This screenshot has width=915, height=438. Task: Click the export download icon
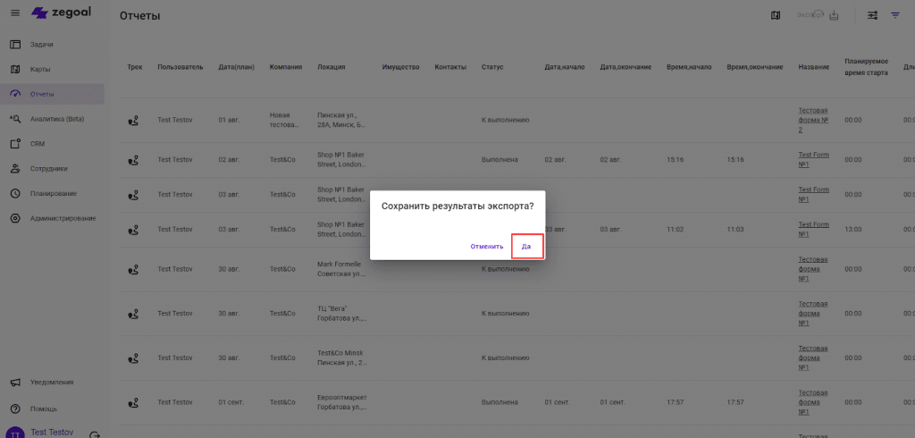(835, 15)
